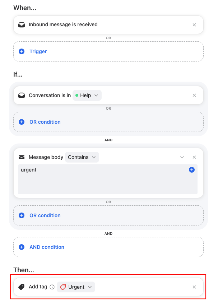The image size is (218, 301).
Task: Click the envelope icon beside Message body
Action: click(x=22, y=158)
